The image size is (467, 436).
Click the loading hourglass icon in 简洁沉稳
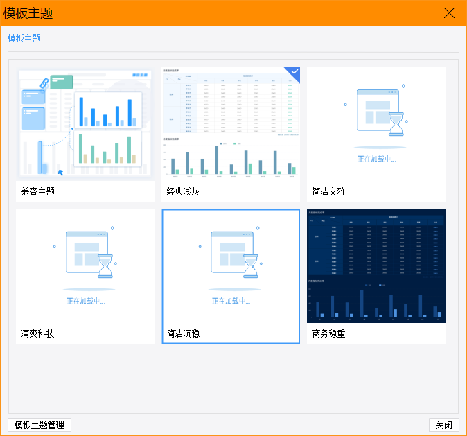251,266
